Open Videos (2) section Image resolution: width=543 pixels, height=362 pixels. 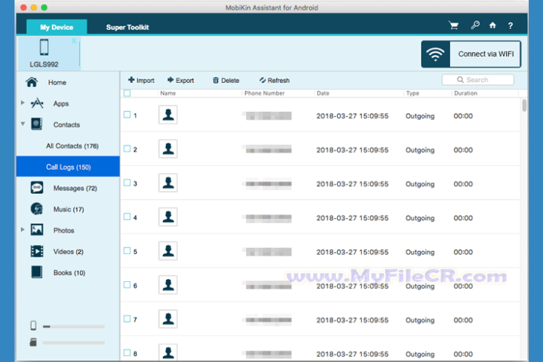68,251
